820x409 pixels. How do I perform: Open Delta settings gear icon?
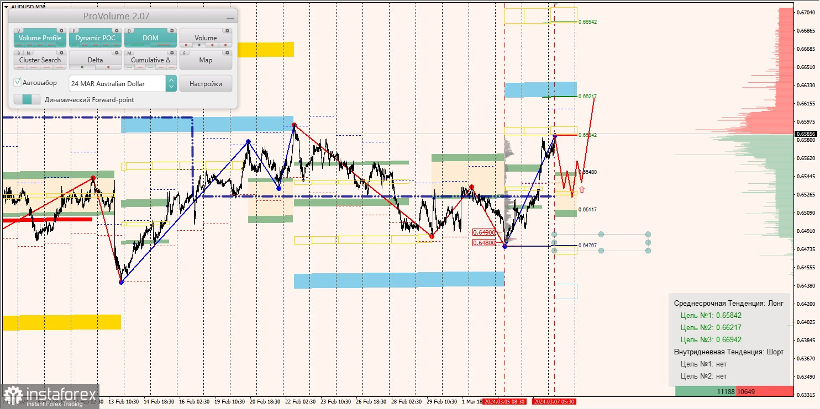tap(117, 53)
